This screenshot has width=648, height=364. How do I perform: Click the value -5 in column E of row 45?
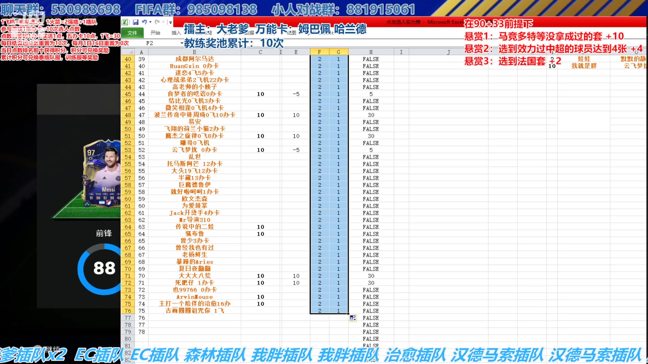tap(296, 94)
